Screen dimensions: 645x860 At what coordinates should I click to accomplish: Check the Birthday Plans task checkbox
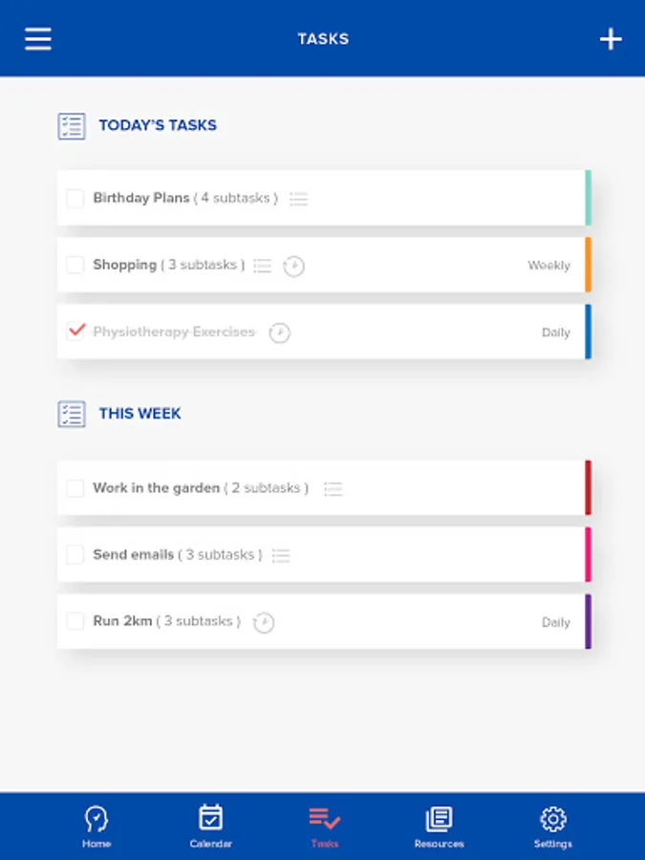[x=75, y=199]
